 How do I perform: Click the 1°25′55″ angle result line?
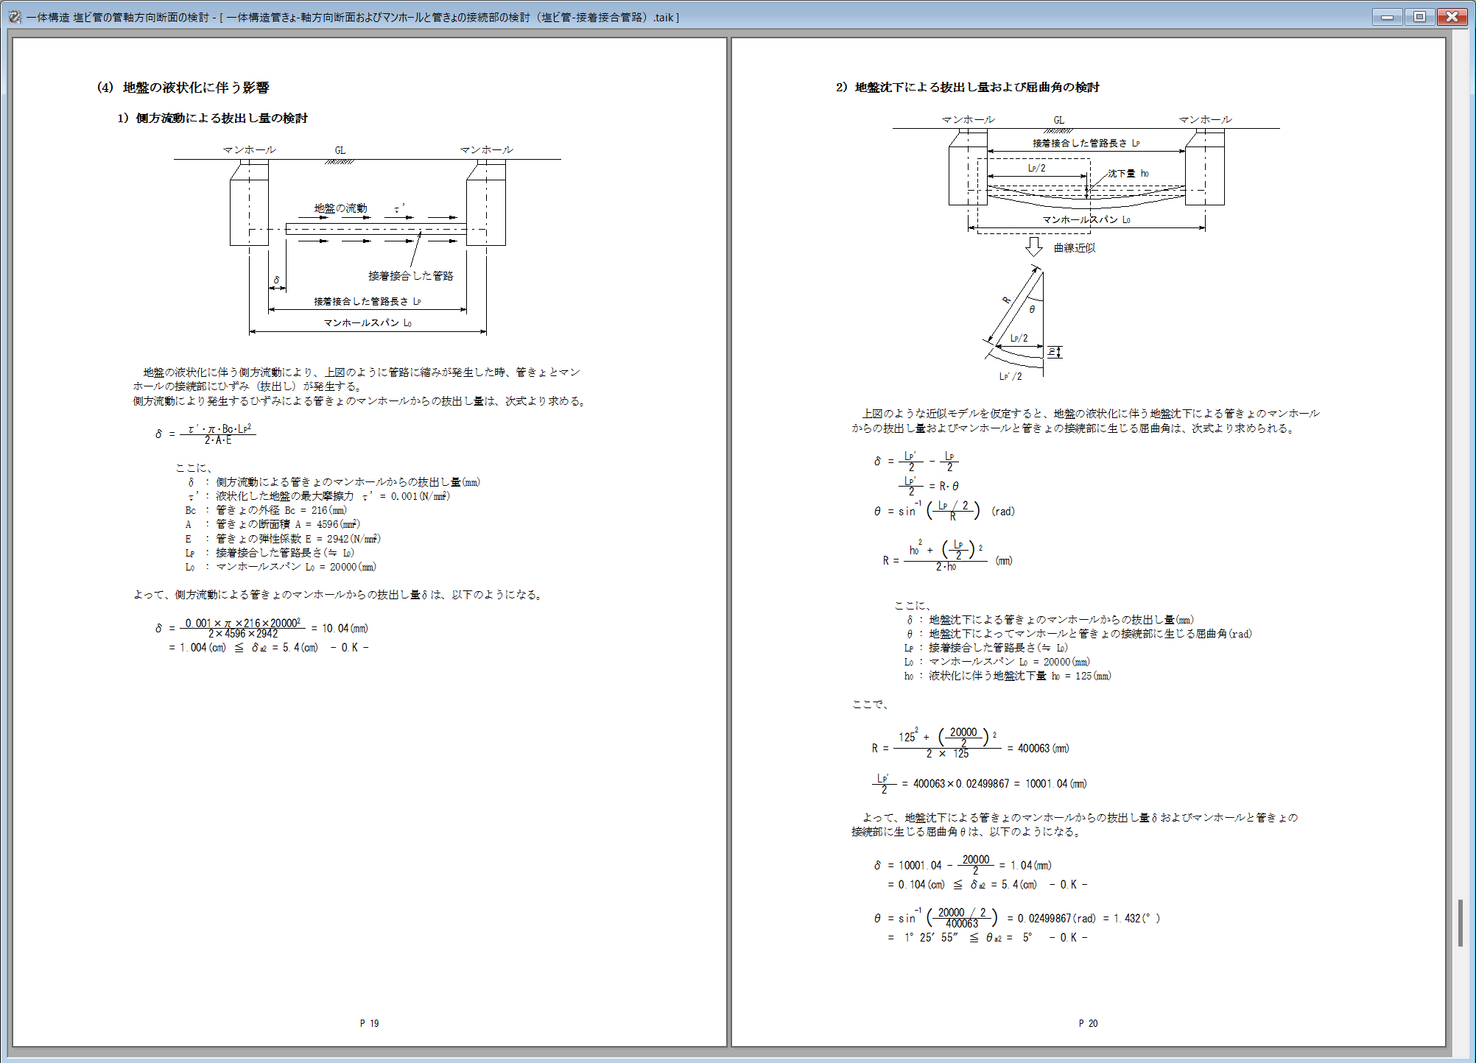pyautogui.click(x=931, y=938)
